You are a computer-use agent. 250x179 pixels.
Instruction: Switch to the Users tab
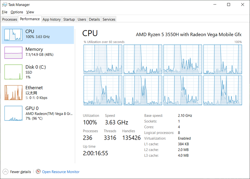(x=82, y=19)
